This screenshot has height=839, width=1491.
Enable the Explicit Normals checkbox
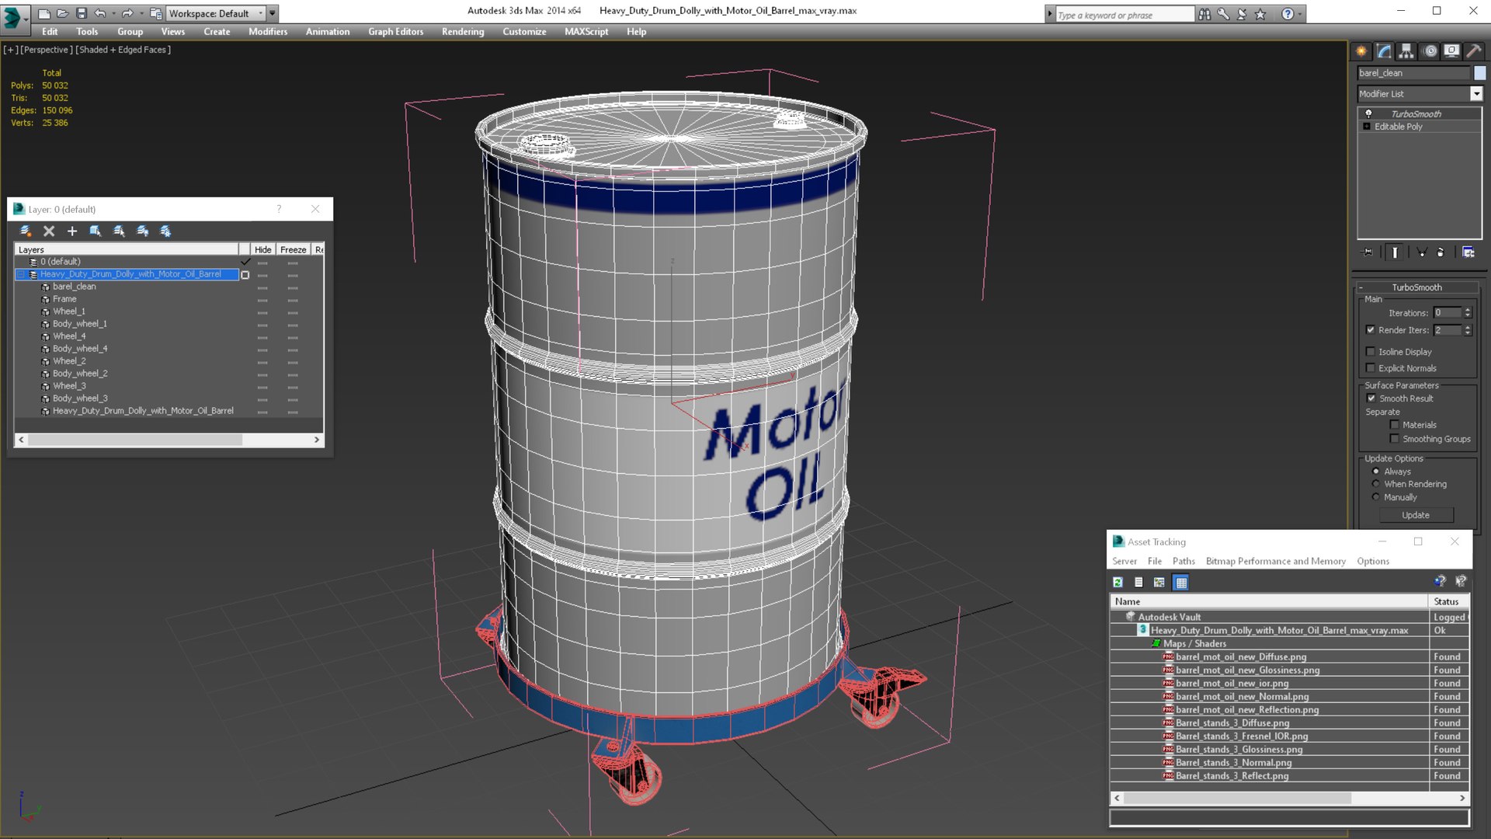click(x=1371, y=368)
